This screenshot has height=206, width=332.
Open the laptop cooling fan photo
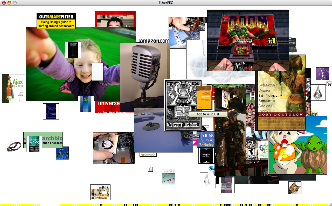coord(114,148)
